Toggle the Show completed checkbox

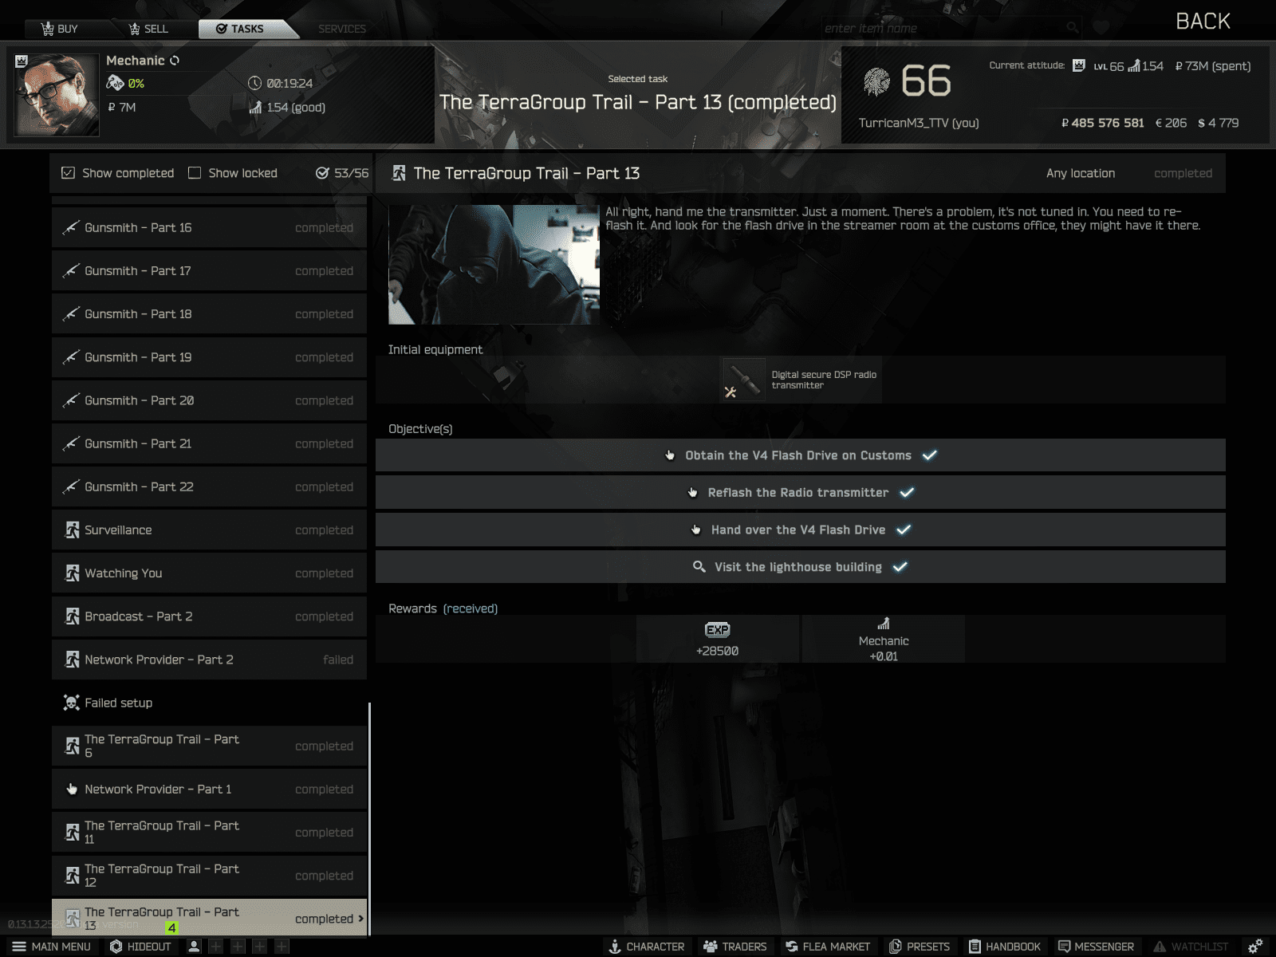(x=68, y=173)
